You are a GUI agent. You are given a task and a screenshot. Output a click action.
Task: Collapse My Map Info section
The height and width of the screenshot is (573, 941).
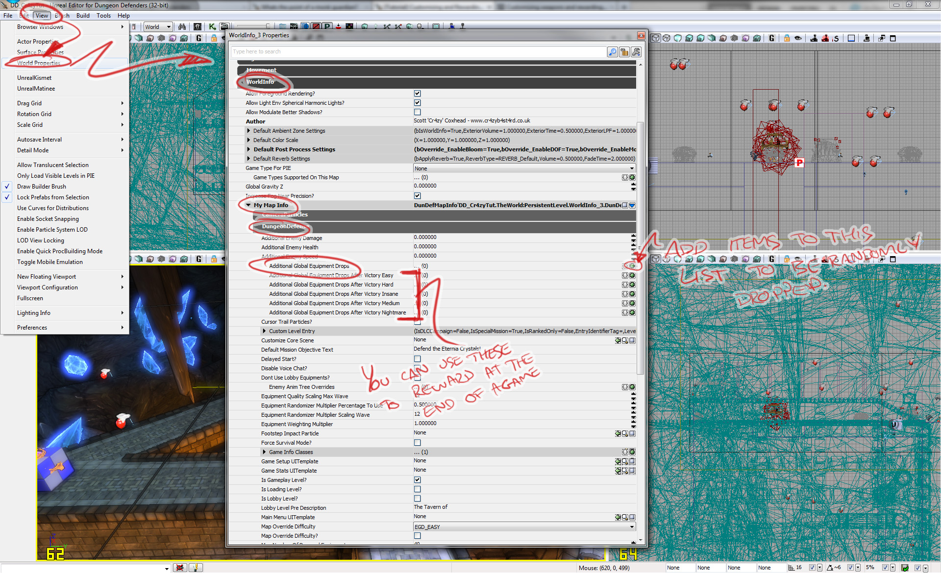pyautogui.click(x=248, y=205)
